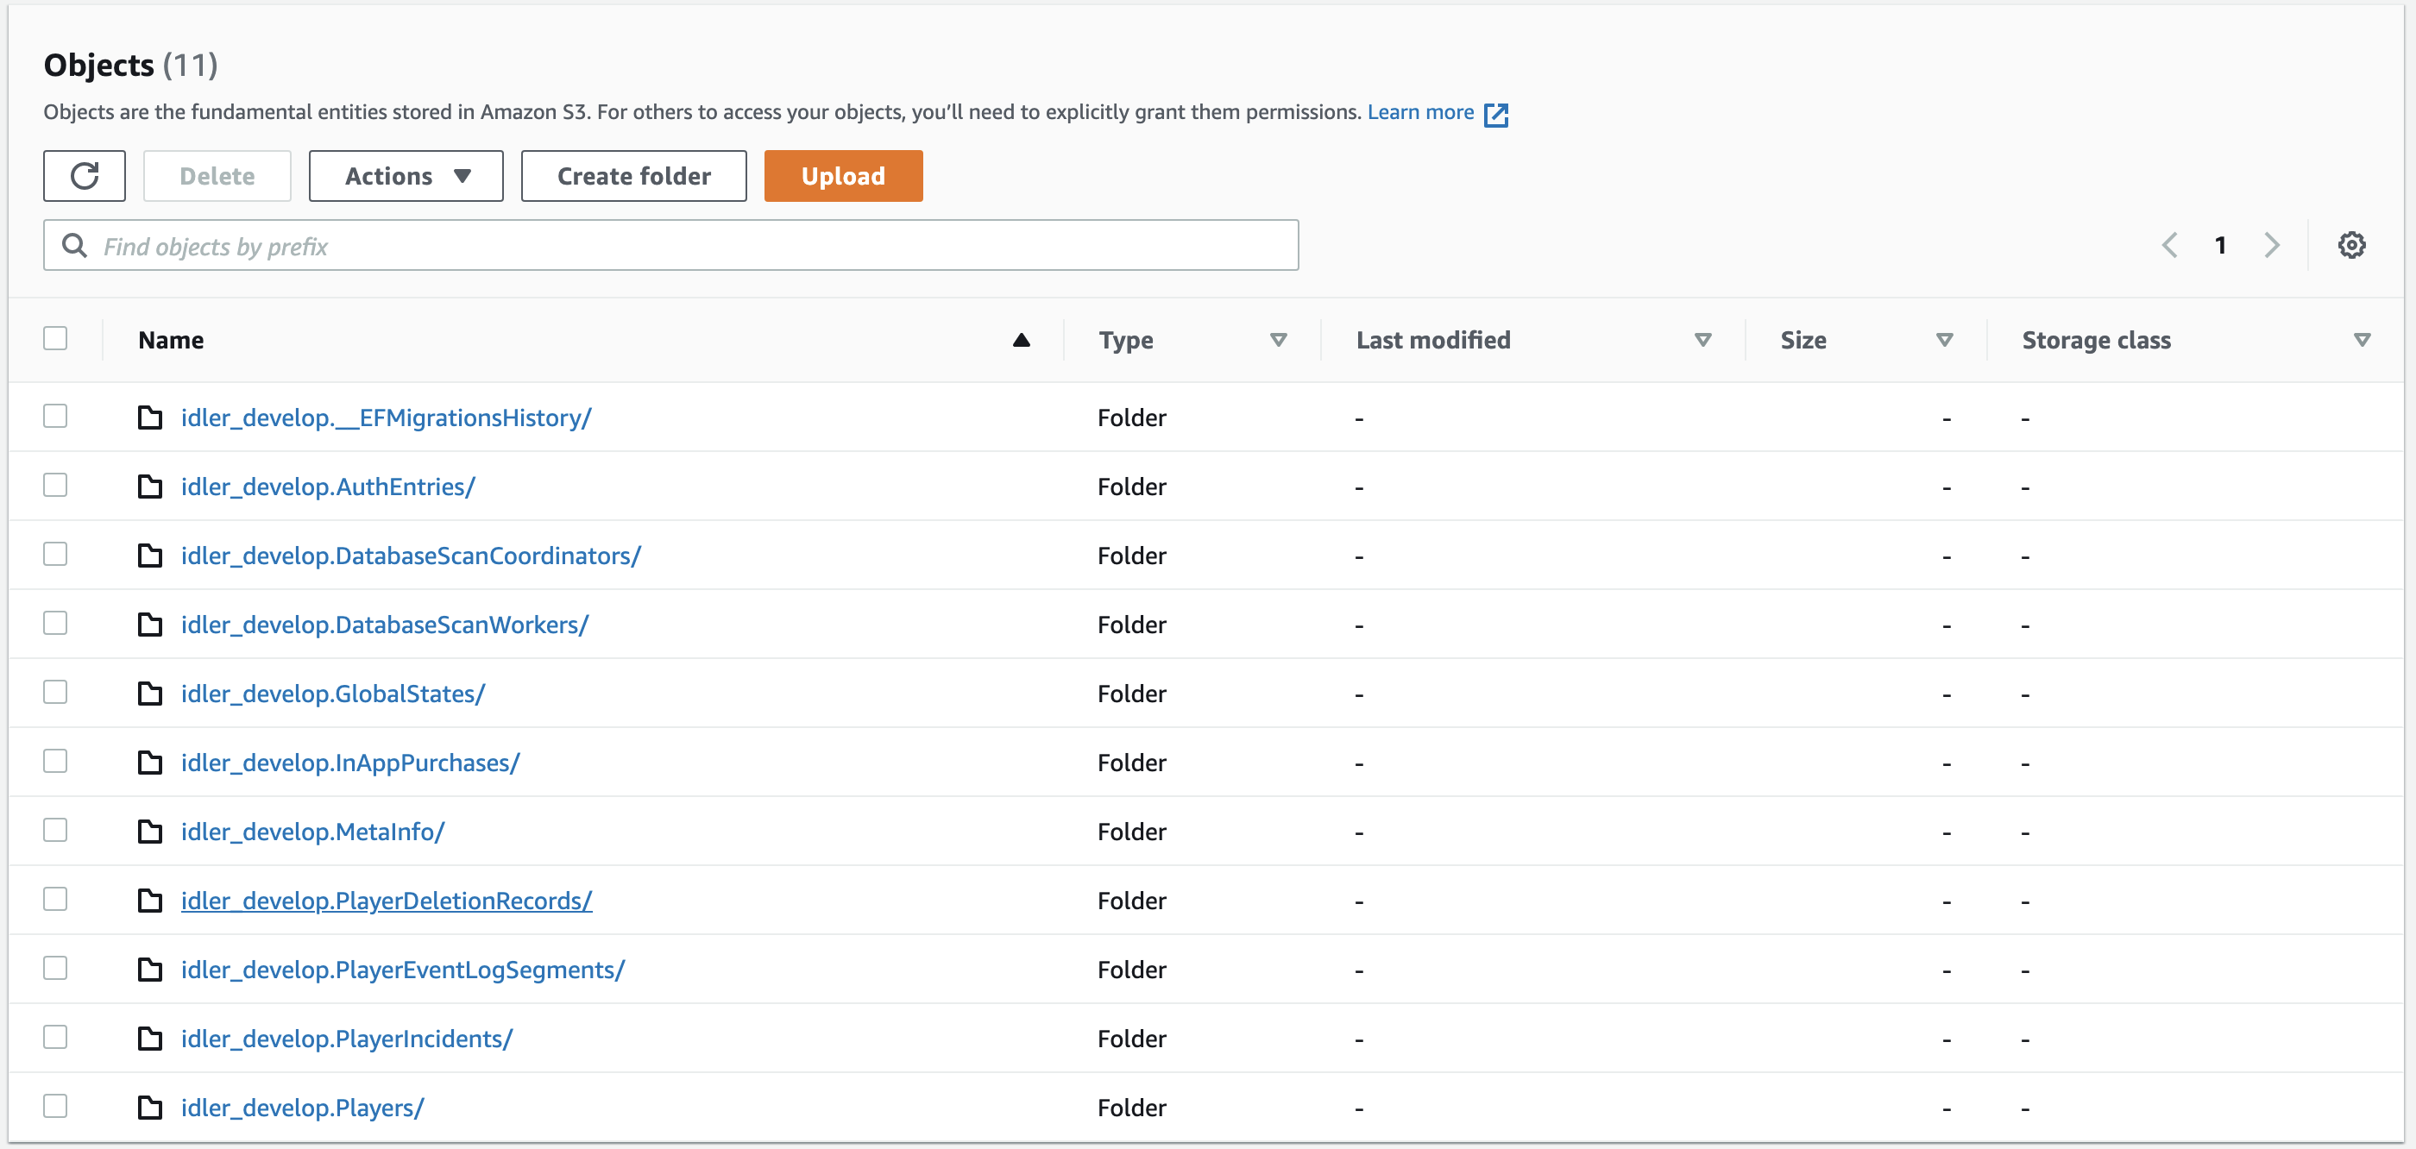Click the Create folder button
Screen dimensions: 2416x1149
pos(633,174)
